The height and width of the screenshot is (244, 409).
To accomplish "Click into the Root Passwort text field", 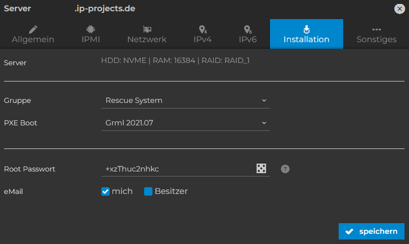I will [x=177, y=169].
